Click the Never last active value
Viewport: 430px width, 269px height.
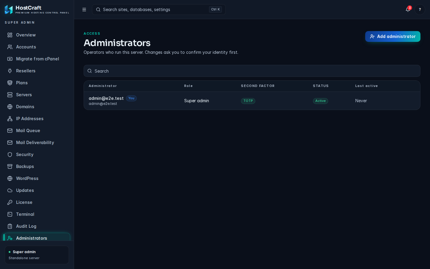click(361, 101)
